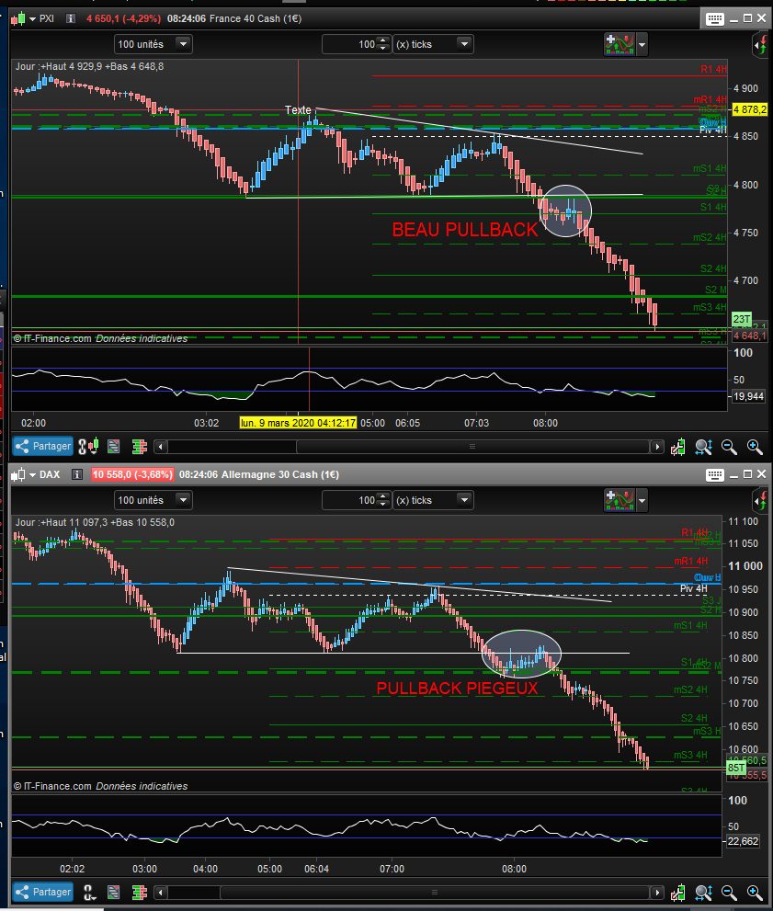Click Partager button in PXI chart

(43, 446)
